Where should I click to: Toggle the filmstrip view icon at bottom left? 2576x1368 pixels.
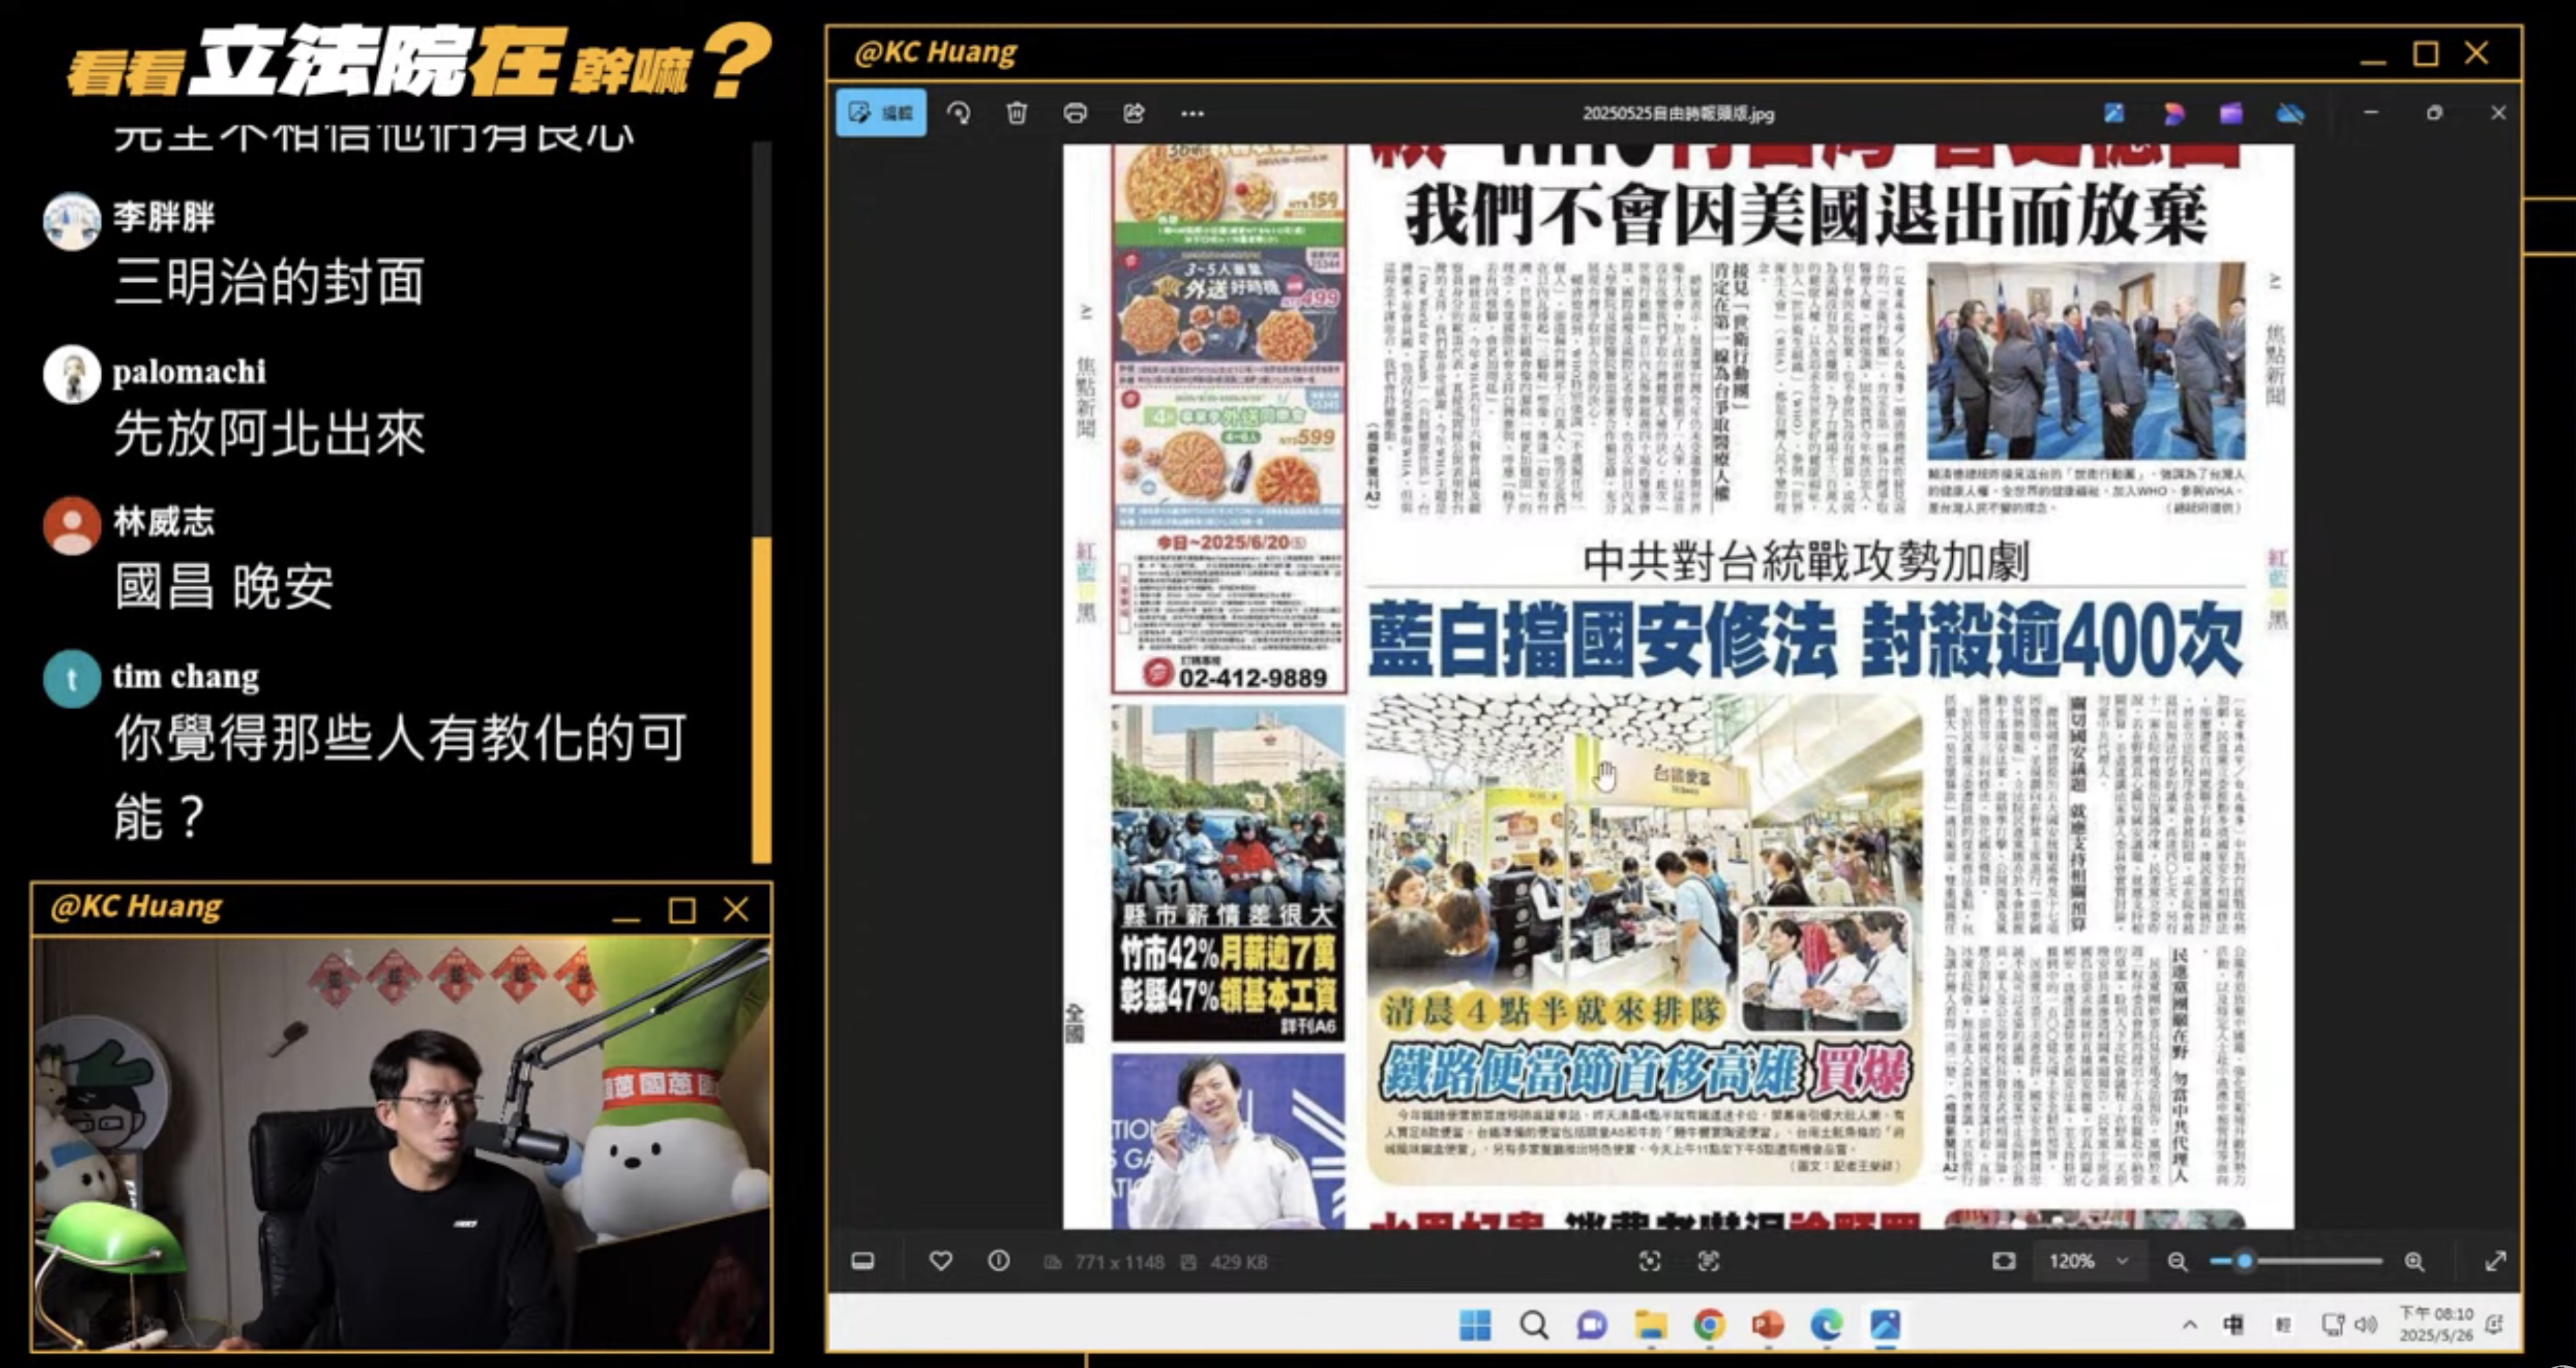pyautogui.click(x=863, y=1261)
